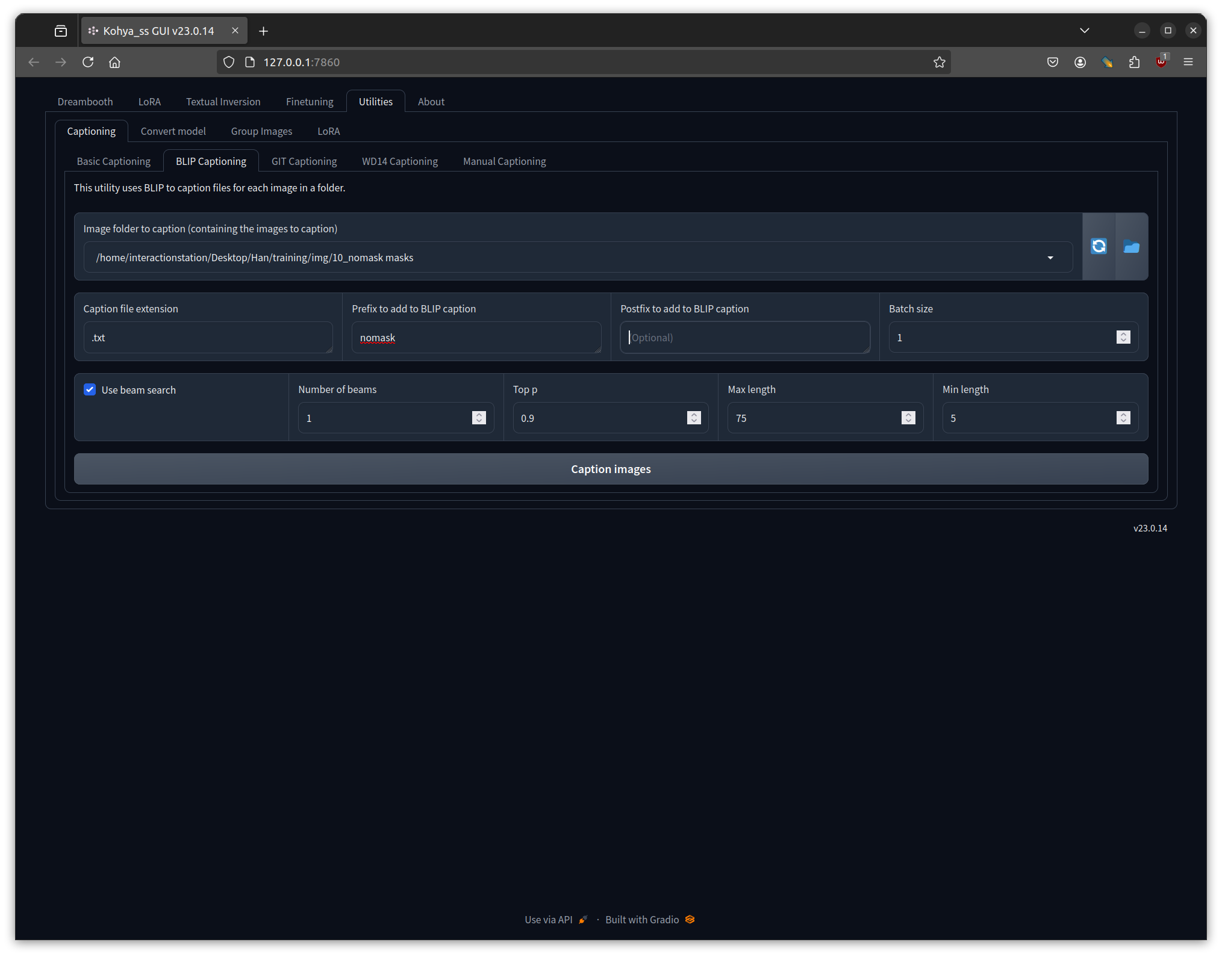Adjust Min length stepper arrows

[x=1123, y=418]
